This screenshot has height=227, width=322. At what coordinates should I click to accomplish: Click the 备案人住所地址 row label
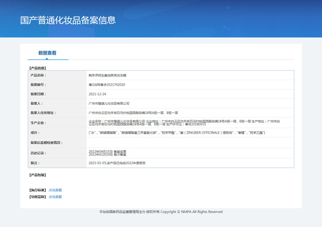43,113
